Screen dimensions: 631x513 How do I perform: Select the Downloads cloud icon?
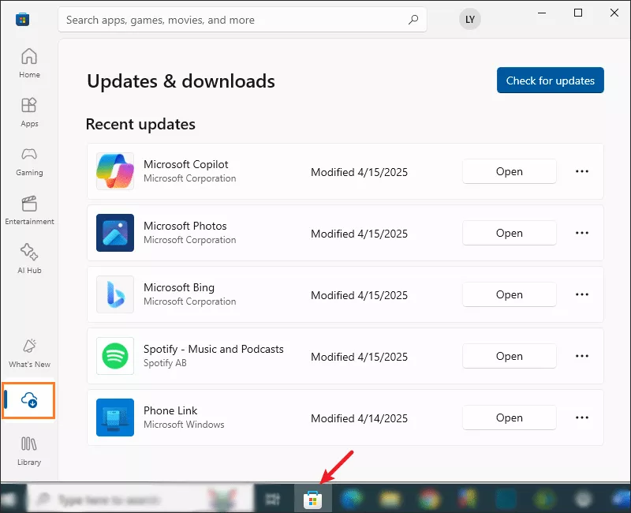[x=29, y=400]
